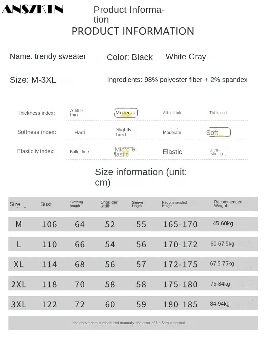Select the highlighted Moderate thickness option

(126, 113)
